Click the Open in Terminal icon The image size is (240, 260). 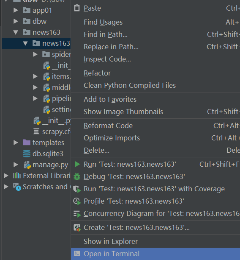(77, 254)
